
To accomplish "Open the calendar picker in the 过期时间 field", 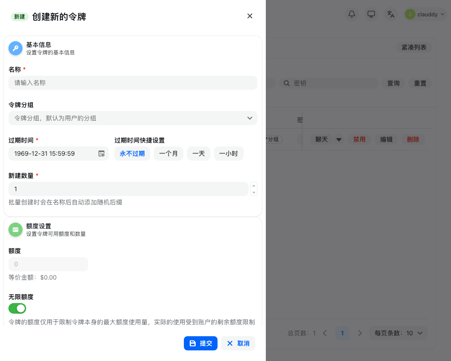I will (x=101, y=154).
